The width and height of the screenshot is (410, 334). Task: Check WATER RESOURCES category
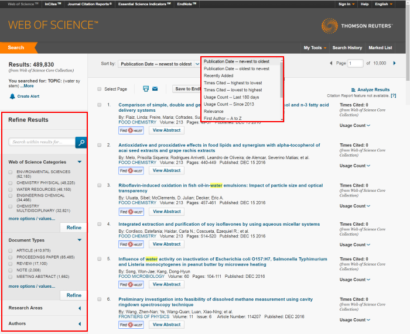click(x=11, y=190)
